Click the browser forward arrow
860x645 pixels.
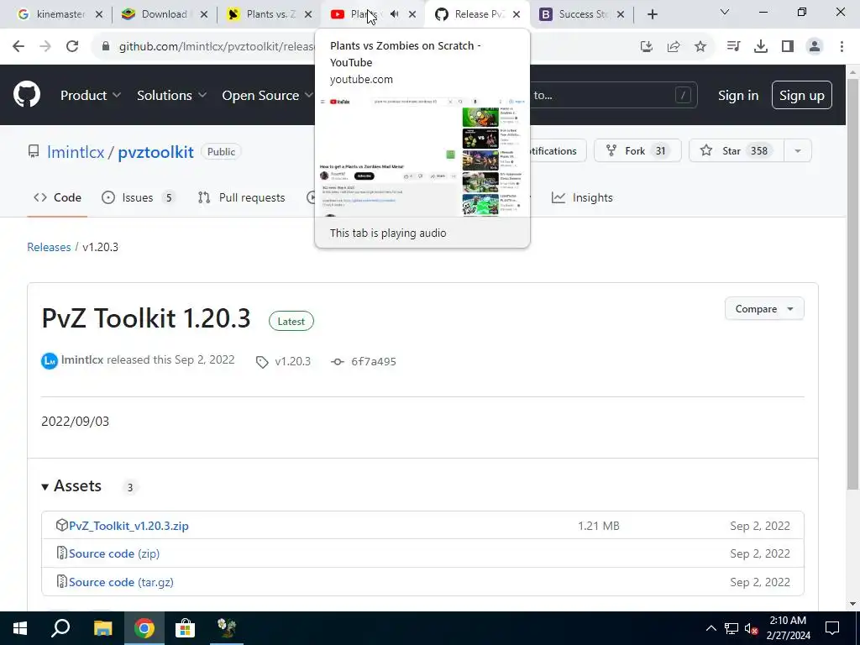45,46
